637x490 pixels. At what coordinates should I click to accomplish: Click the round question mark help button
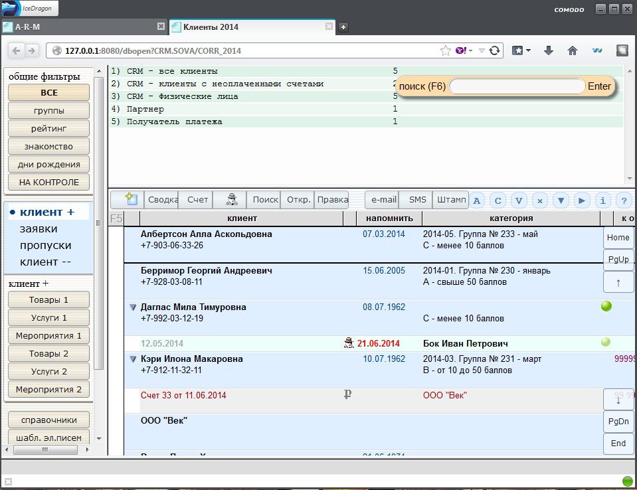[x=624, y=201]
